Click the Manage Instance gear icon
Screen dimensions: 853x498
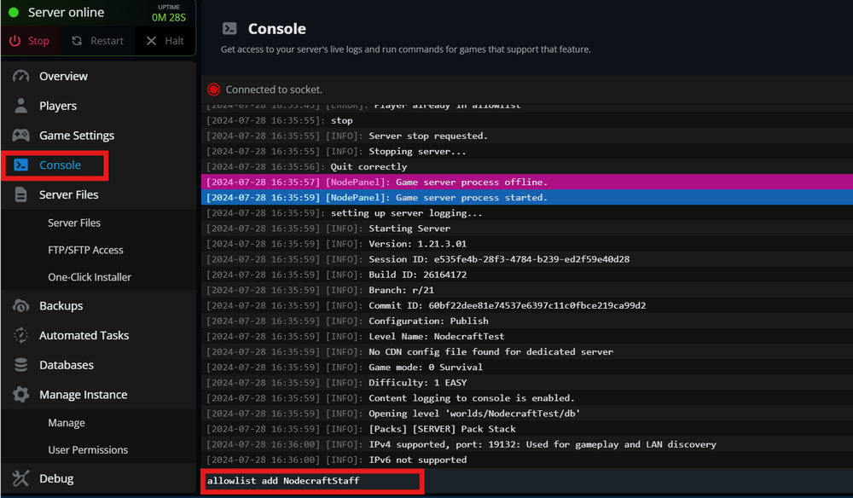pos(20,394)
